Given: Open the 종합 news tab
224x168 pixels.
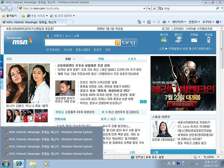Looking at the screenshot, I should 69,59.
